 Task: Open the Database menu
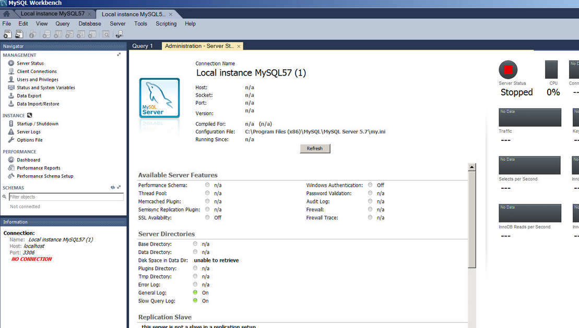pos(90,23)
